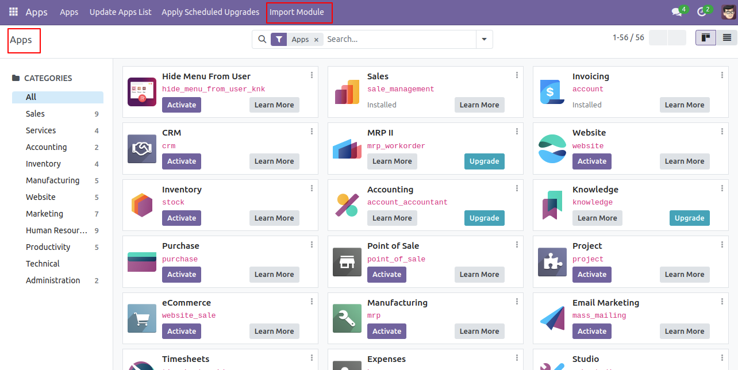Click the Sales app icon
Image resolution: width=738 pixels, height=370 pixels.
(347, 92)
